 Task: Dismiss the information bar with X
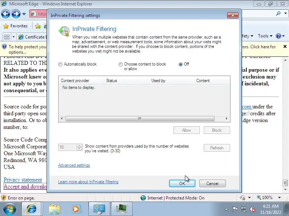(285, 46)
